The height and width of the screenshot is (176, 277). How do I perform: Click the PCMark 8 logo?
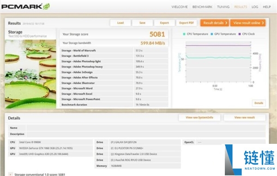point(25,7)
